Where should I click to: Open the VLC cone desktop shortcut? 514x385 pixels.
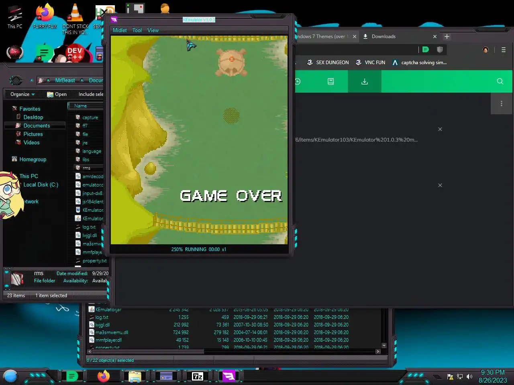pyautogui.click(x=75, y=19)
